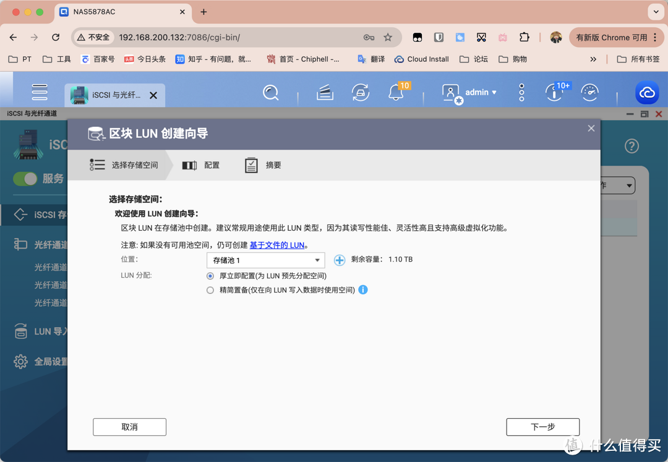Open the QTS main menu hamburger icon
668x462 pixels.
[40, 92]
